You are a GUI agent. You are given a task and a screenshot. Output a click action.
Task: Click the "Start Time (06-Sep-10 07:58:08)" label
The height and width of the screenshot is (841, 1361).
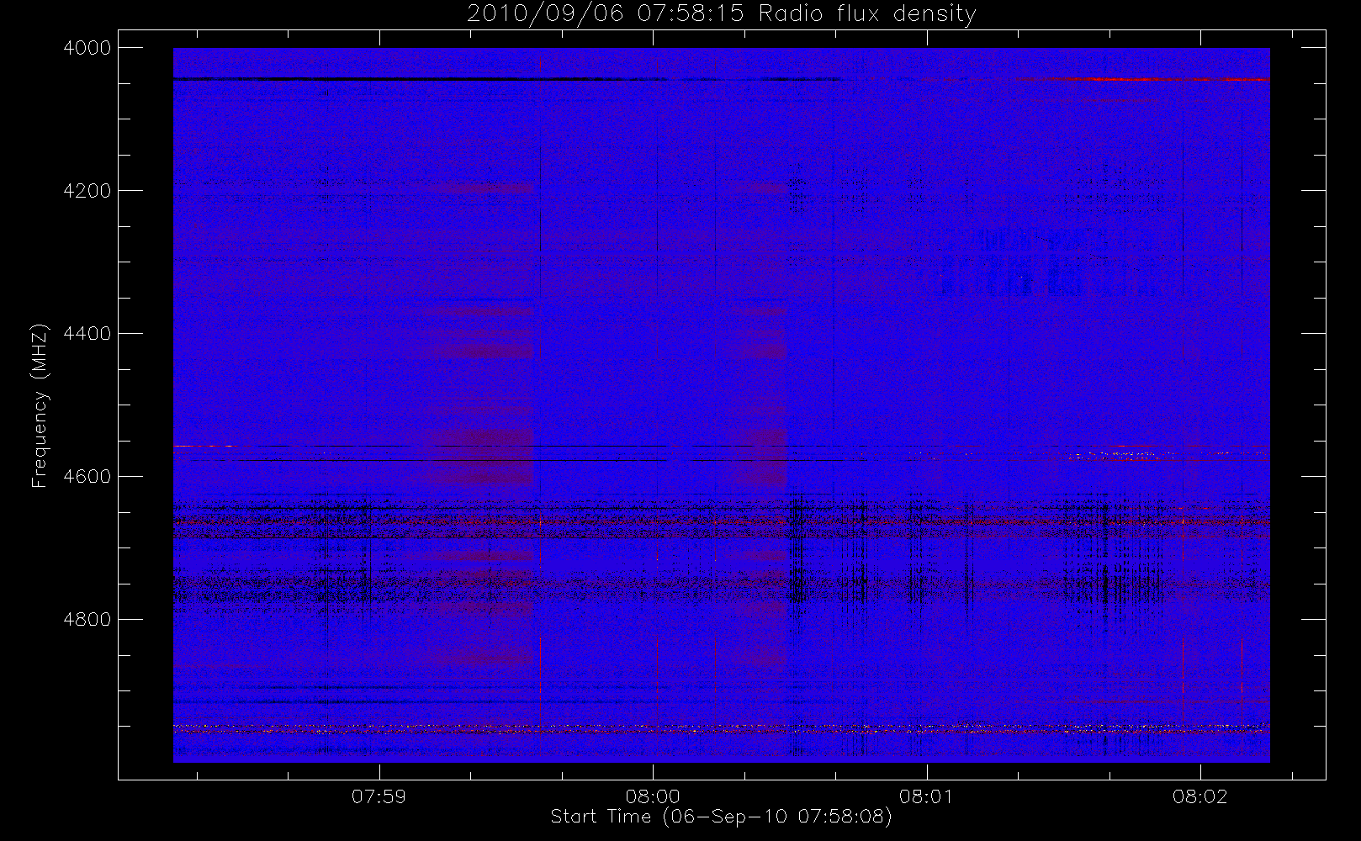722,817
